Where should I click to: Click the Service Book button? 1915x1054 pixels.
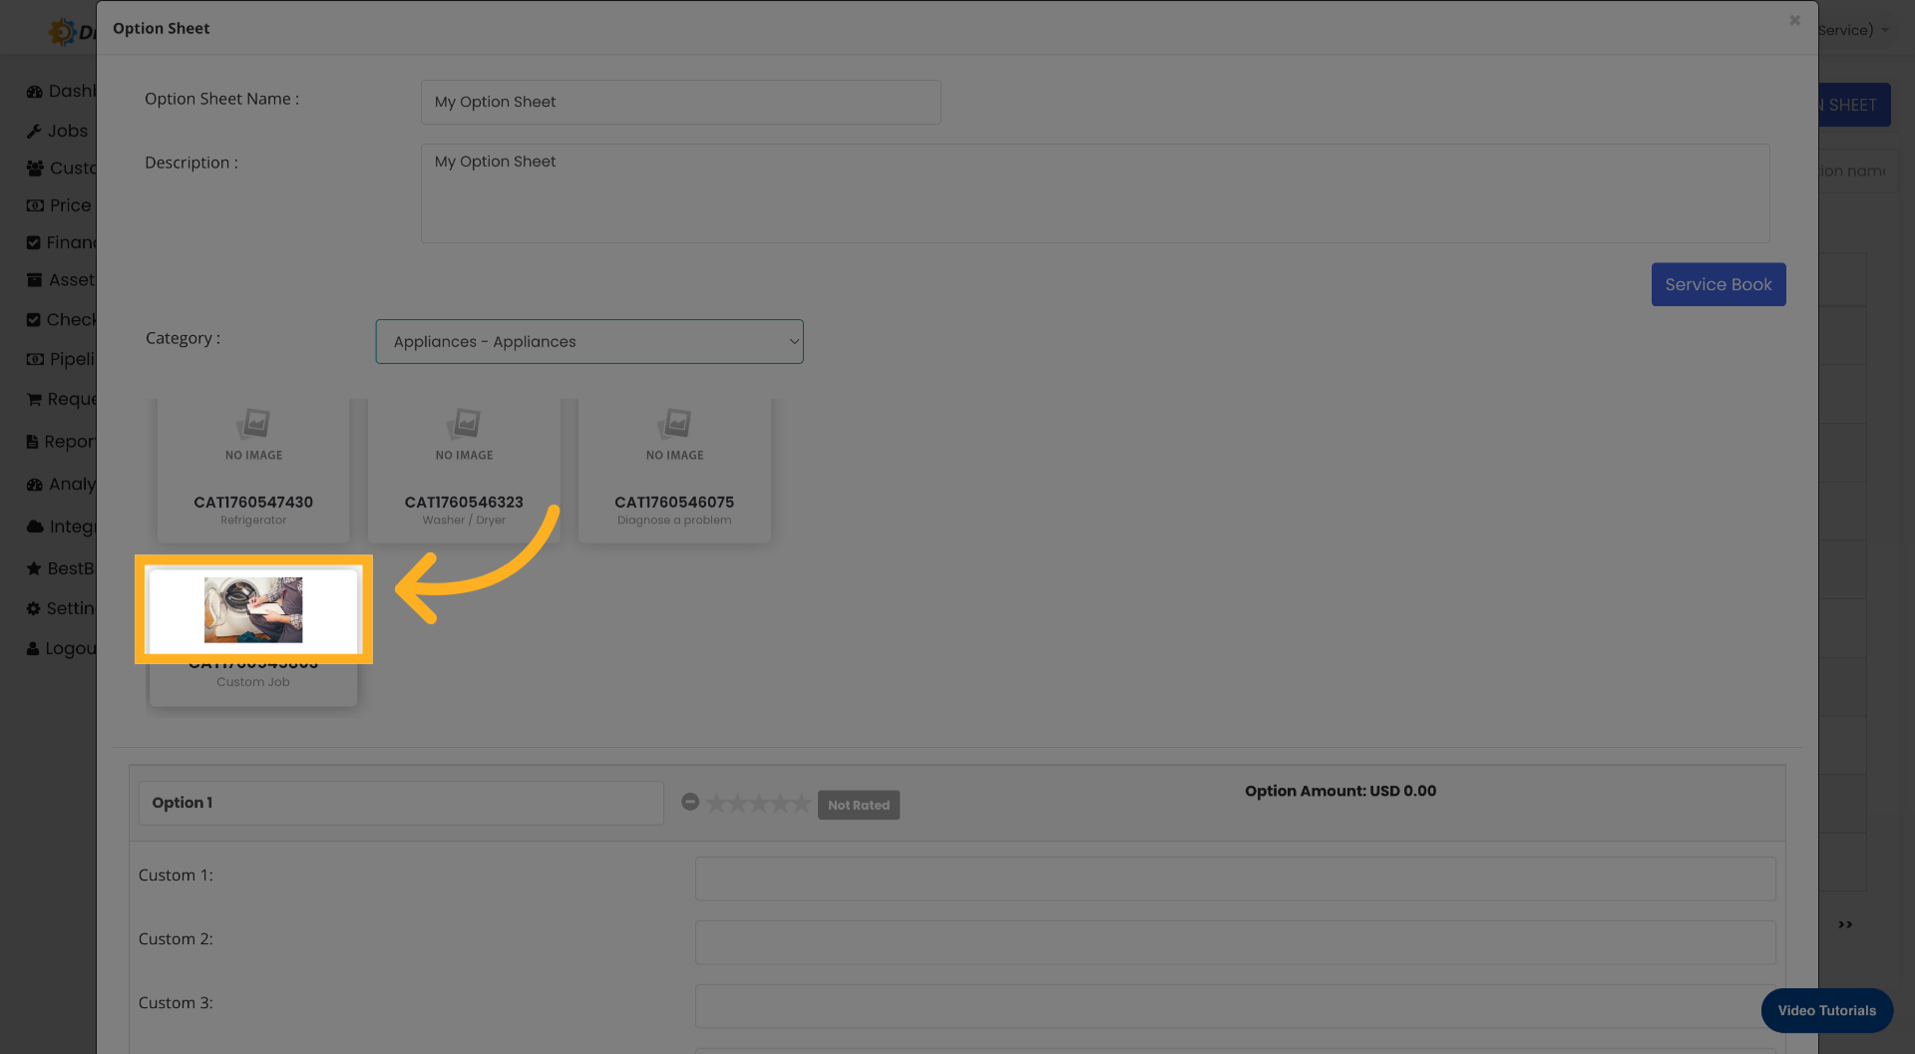pos(1718,284)
